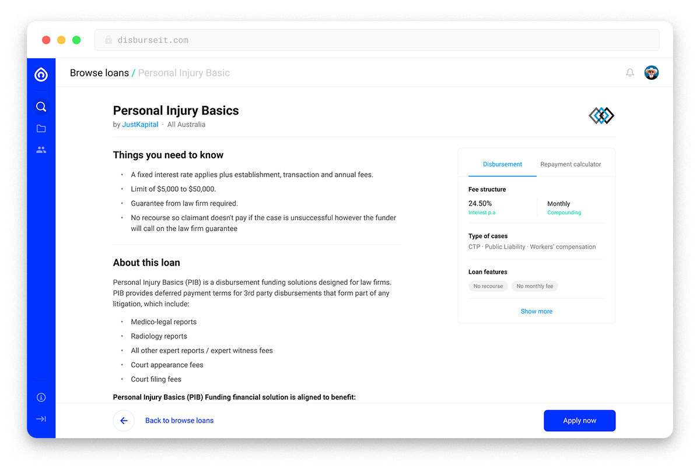Click the Back to browse loans link

tap(179, 421)
